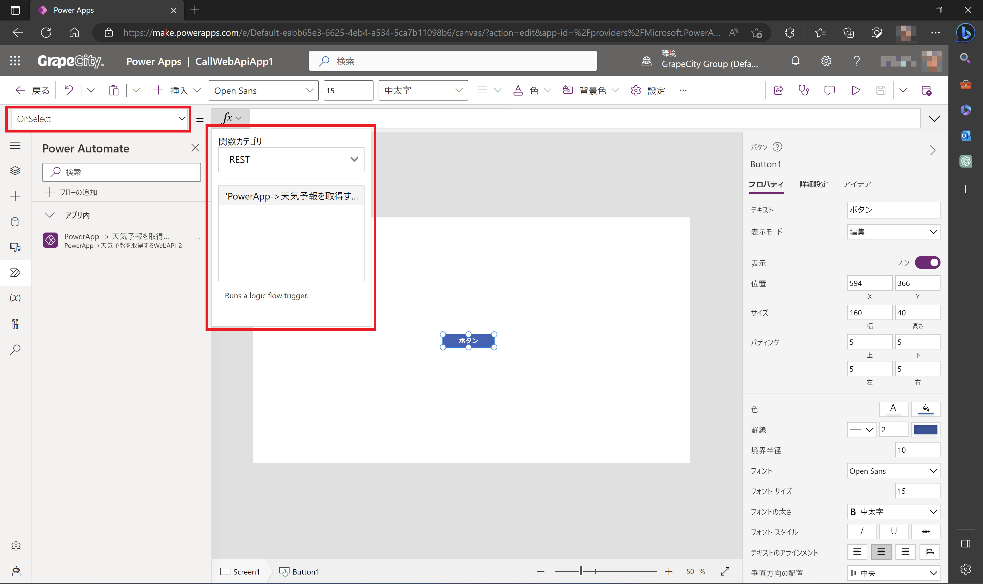The height and width of the screenshot is (584, 983).
Task: Click the paste clipboard icon
Action: click(113, 91)
